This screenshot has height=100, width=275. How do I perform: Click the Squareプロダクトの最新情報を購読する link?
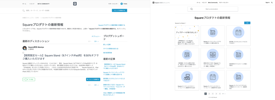pos(112,25)
